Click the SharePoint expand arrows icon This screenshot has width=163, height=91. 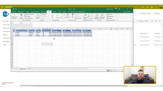pos(160,21)
